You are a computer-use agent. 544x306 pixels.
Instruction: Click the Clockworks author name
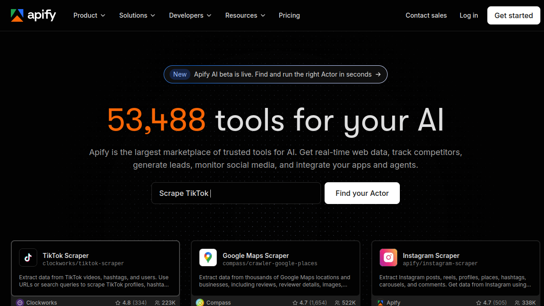click(x=42, y=302)
